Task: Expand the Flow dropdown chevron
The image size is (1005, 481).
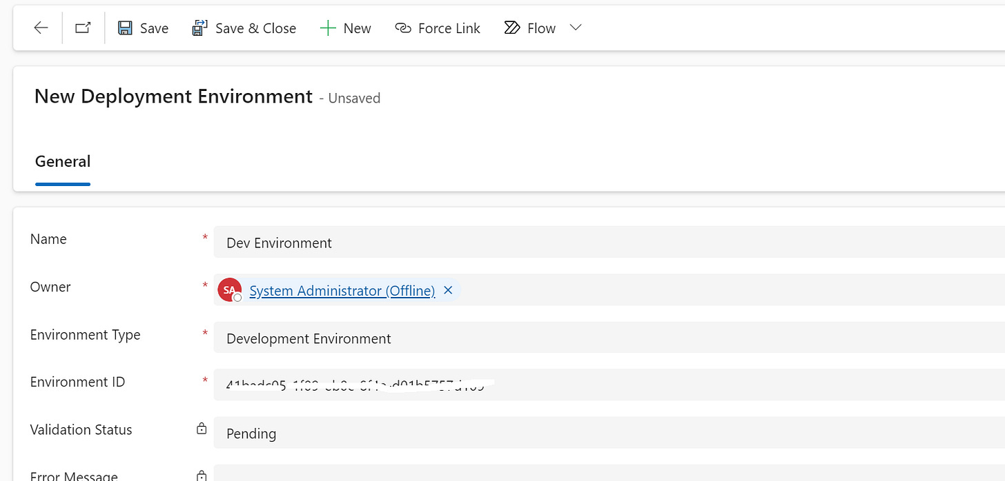Action: pyautogui.click(x=576, y=28)
